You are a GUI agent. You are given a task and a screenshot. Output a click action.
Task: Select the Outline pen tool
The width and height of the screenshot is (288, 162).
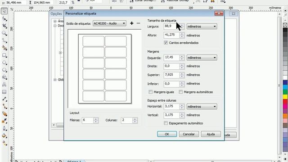(x=4, y=128)
